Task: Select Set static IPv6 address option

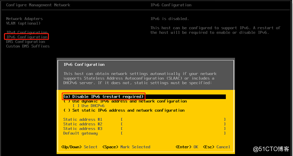Action: [x=124, y=110]
